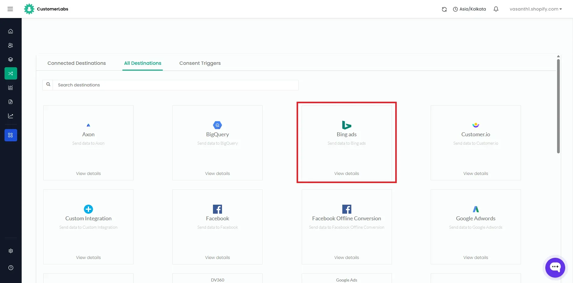This screenshot has height=283, width=573.
Task: Click the Axon logo icon
Action: [88, 125]
